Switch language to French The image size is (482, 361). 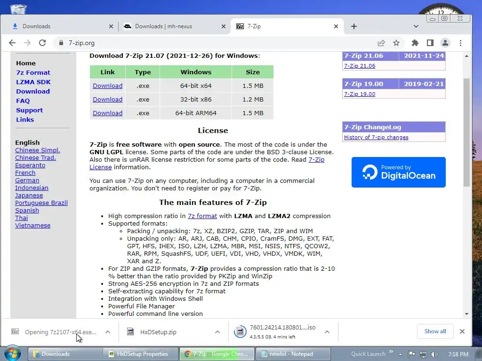pos(25,173)
